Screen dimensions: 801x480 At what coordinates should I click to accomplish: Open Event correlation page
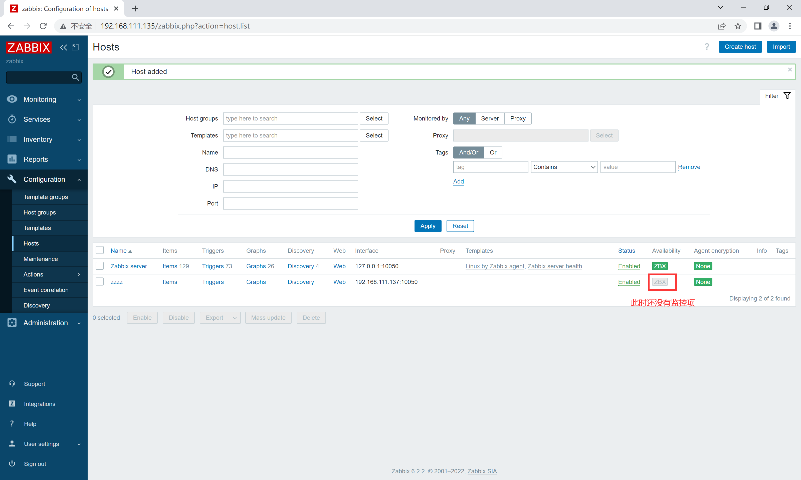click(x=46, y=290)
